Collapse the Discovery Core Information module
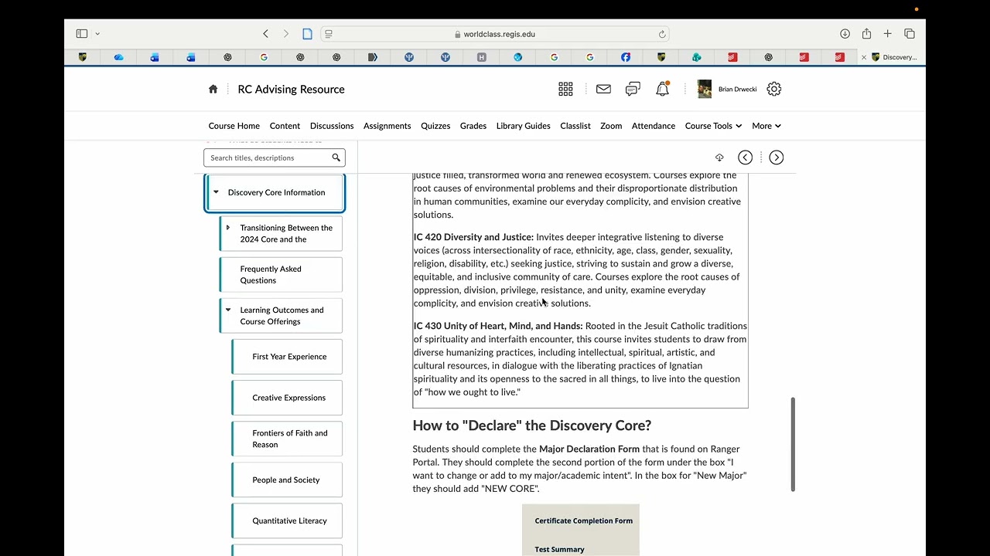 click(216, 192)
